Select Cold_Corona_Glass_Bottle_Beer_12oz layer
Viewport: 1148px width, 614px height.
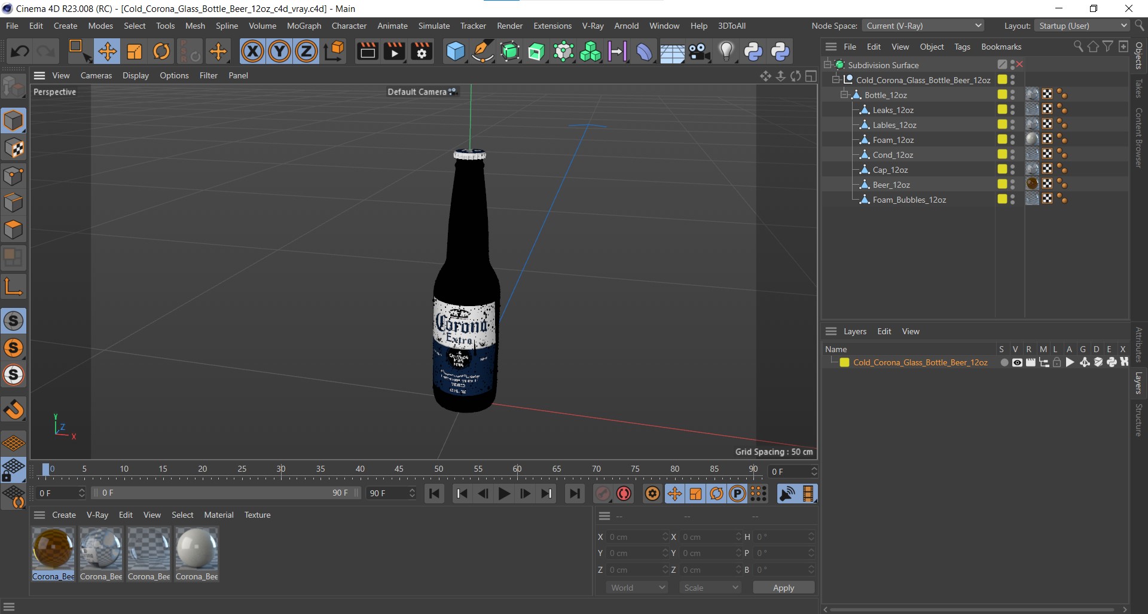[920, 362]
